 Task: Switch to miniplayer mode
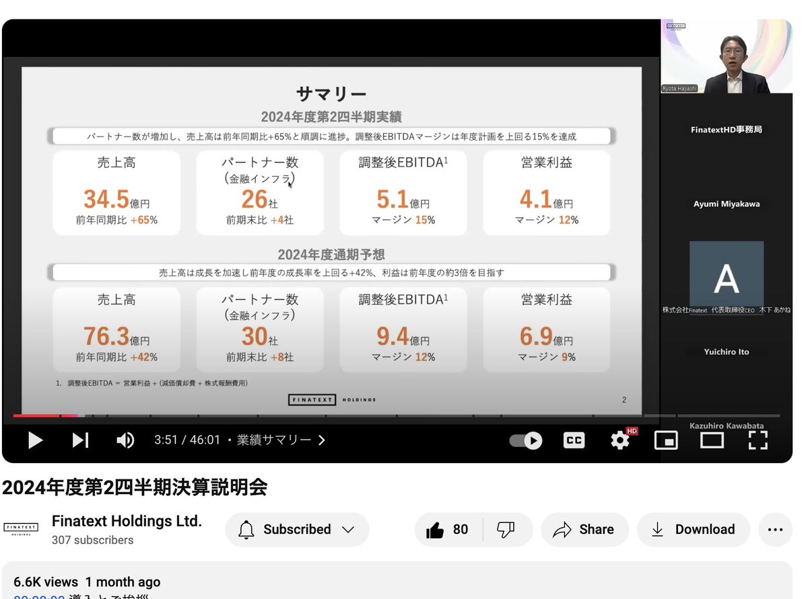[666, 440]
